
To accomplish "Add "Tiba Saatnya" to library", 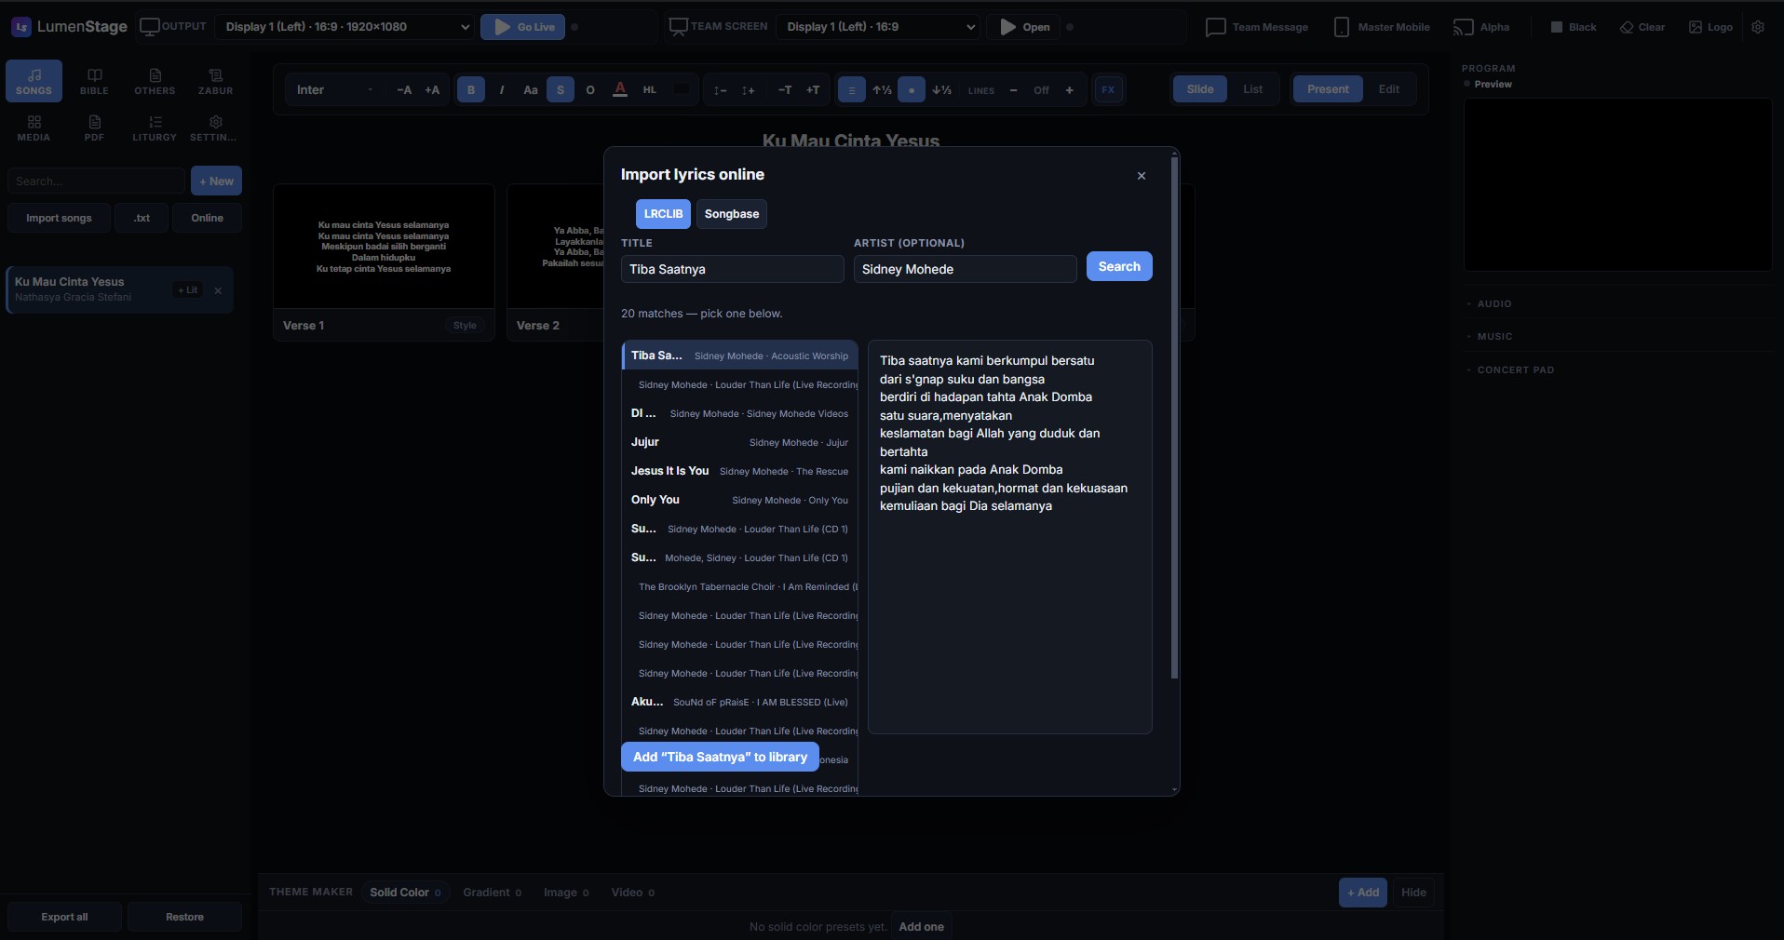I will [720, 757].
